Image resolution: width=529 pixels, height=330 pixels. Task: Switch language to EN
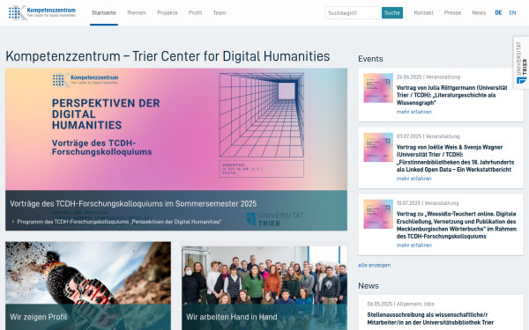tap(512, 13)
